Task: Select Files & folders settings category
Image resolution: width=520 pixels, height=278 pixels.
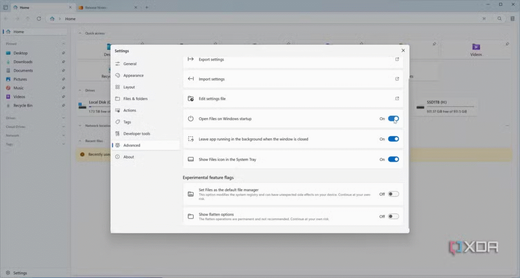Action: (135, 99)
